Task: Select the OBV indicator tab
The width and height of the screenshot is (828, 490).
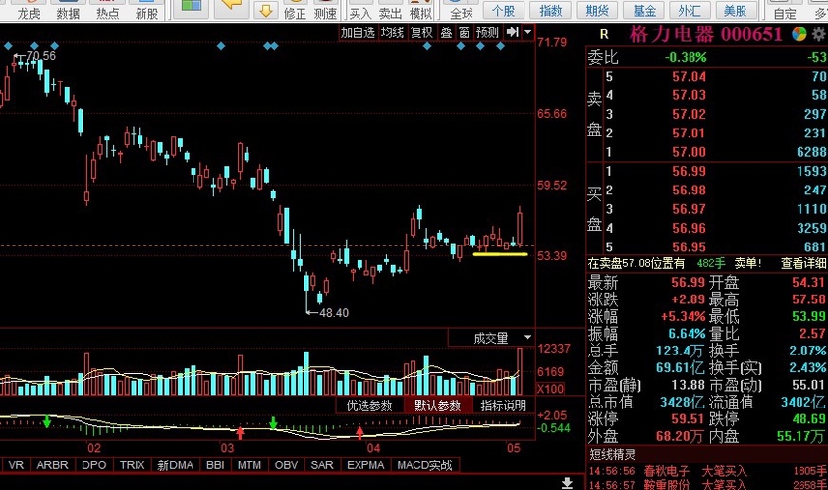Action: tap(286, 465)
